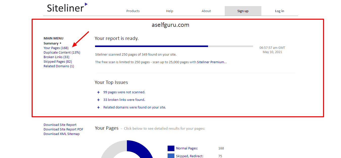Expand '33 broken links were found' plus icon
The image size is (341, 158).
[x=98, y=100]
